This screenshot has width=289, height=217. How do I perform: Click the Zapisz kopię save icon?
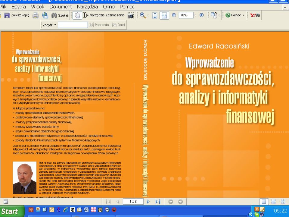click(x=7, y=15)
